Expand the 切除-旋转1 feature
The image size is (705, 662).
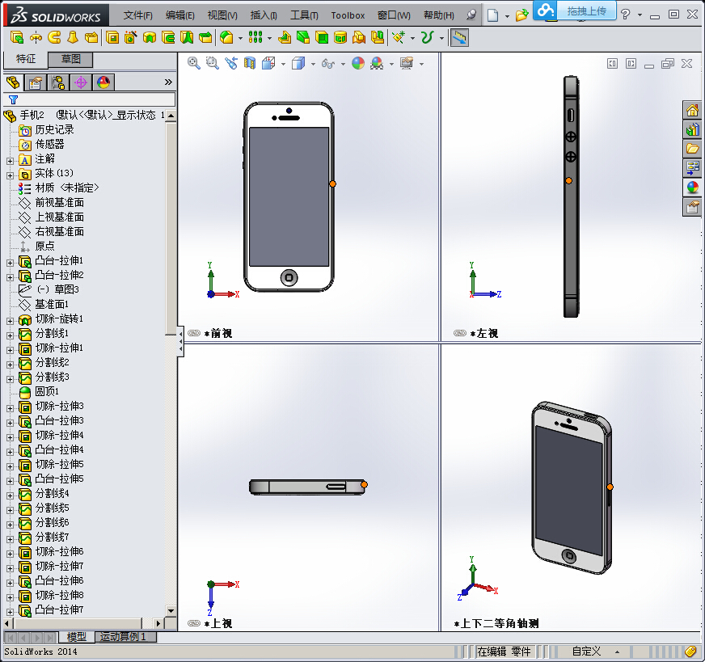(x=10, y=321)
